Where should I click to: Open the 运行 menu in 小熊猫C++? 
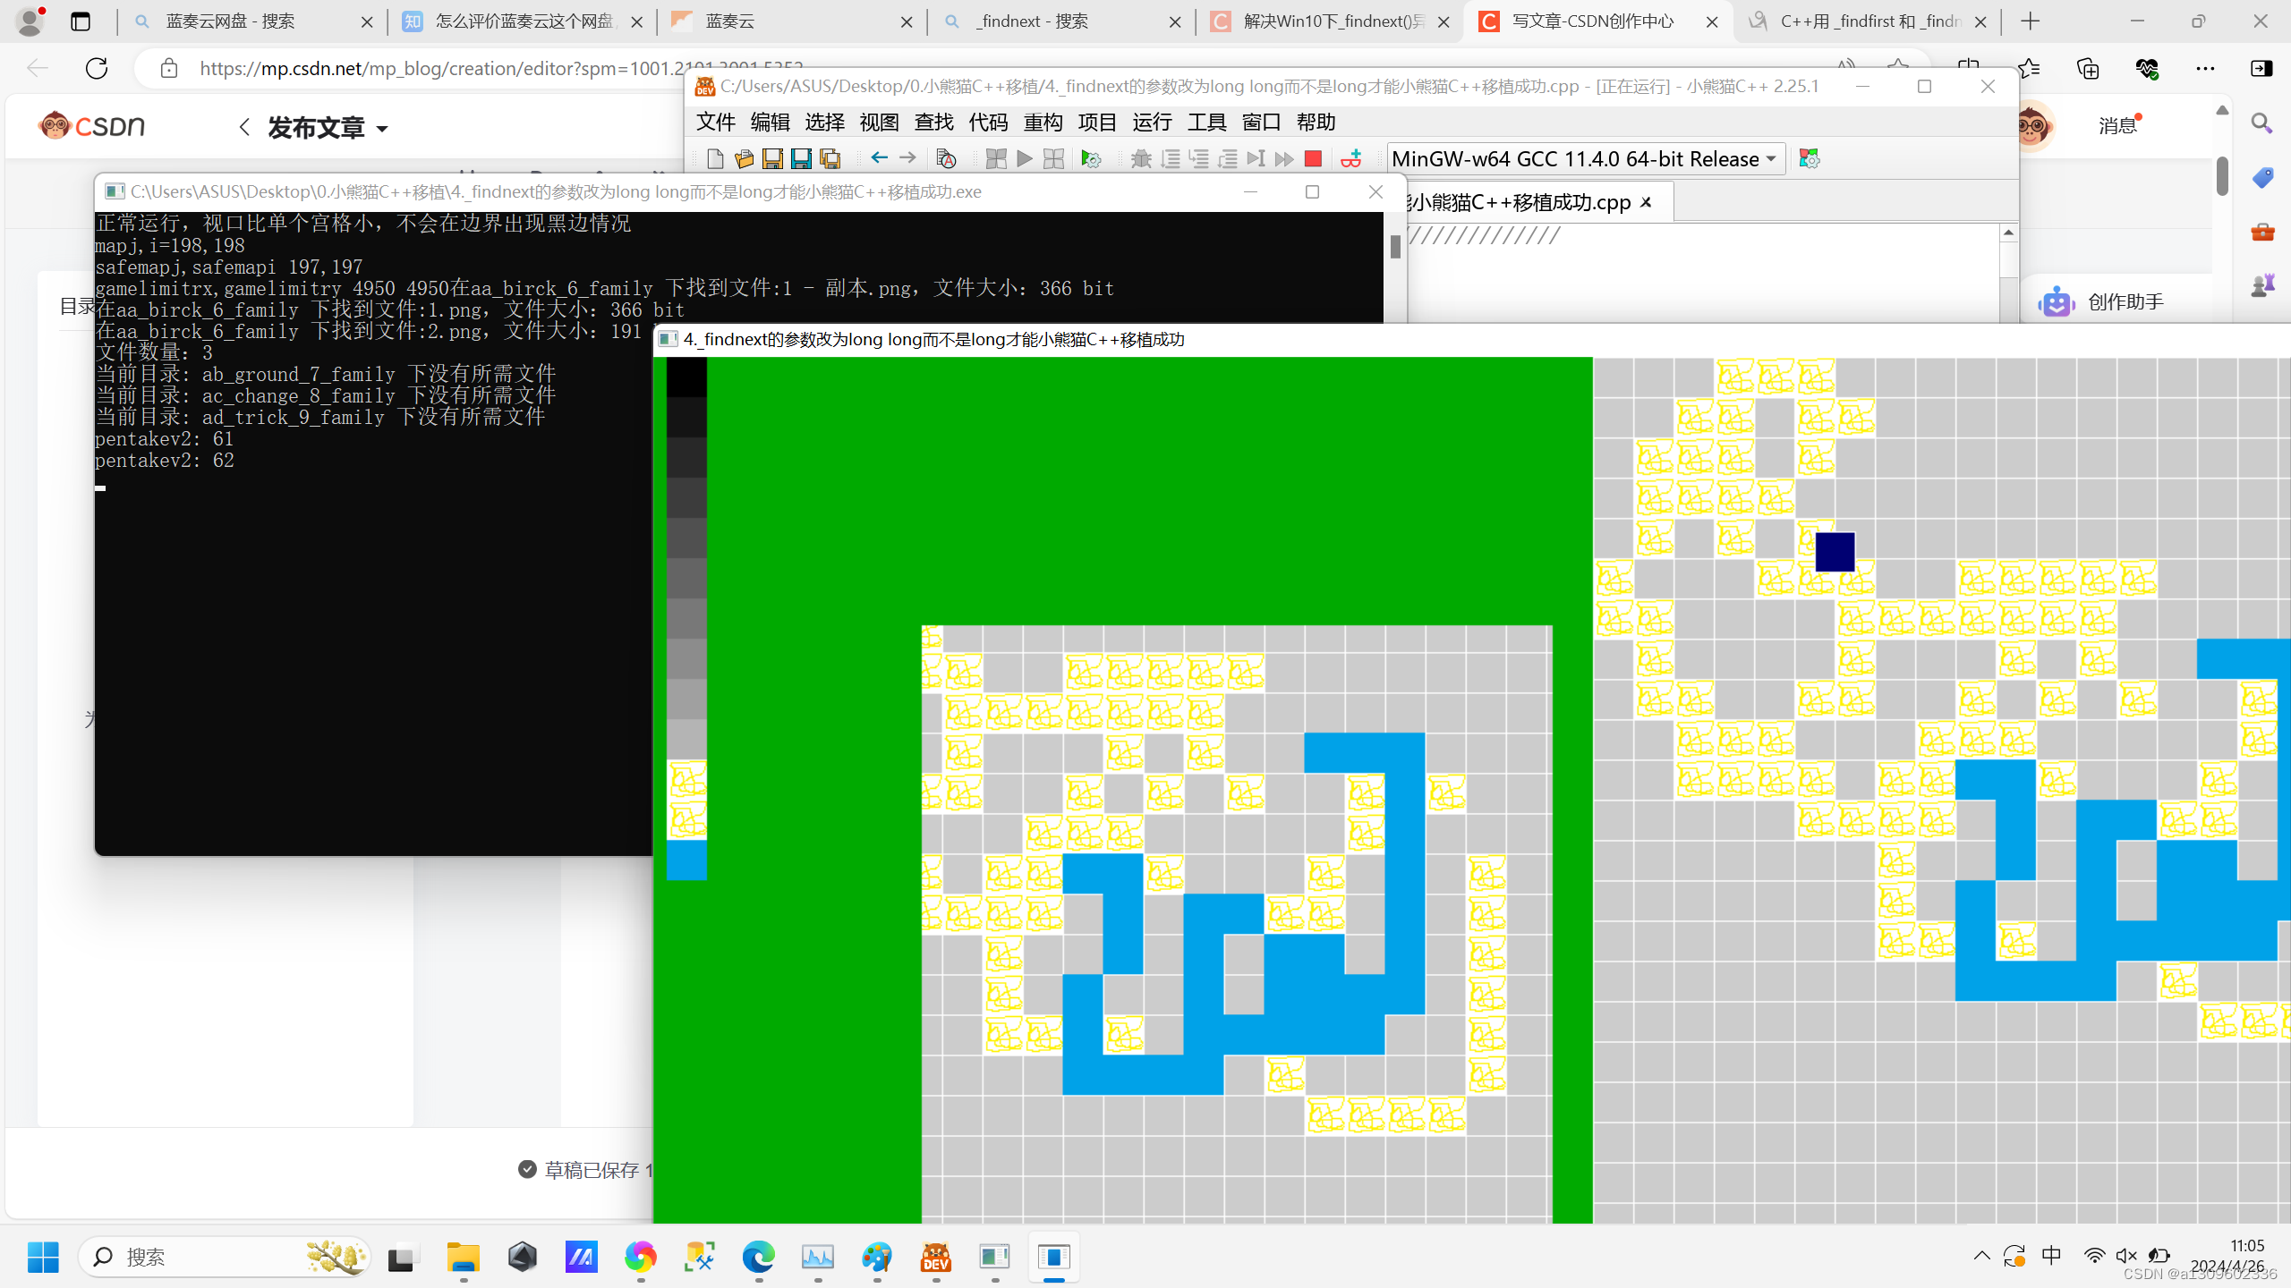coord(1152,122)
